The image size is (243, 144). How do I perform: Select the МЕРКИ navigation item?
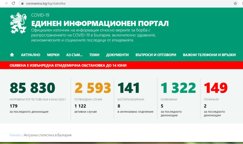(53, 55)
